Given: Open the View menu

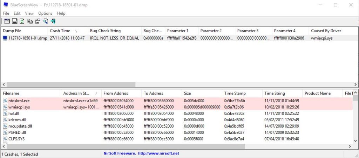Looking at the screenshot, I should [x=29, y=13].
